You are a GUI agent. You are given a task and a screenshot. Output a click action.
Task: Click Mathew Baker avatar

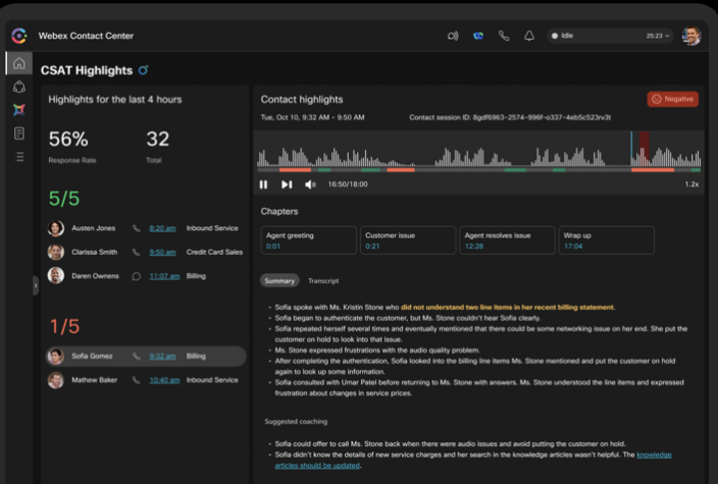pyautogui.click(x=56, y=379)
